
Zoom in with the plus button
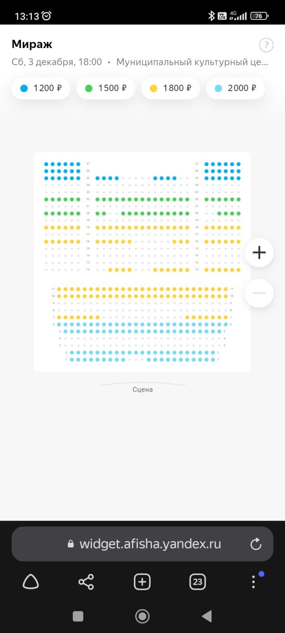259,252
